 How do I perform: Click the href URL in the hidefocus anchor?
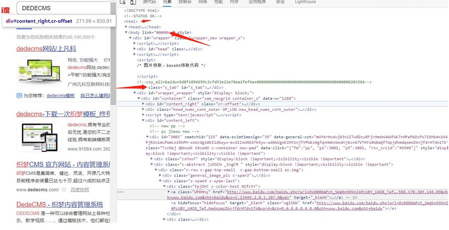pos(382,203)
